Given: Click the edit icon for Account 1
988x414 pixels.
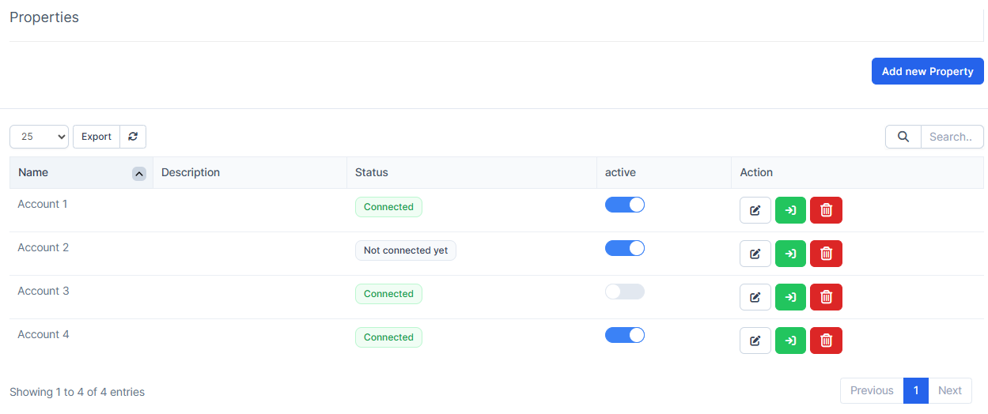Looking at the screenshot, I should 755,210.
